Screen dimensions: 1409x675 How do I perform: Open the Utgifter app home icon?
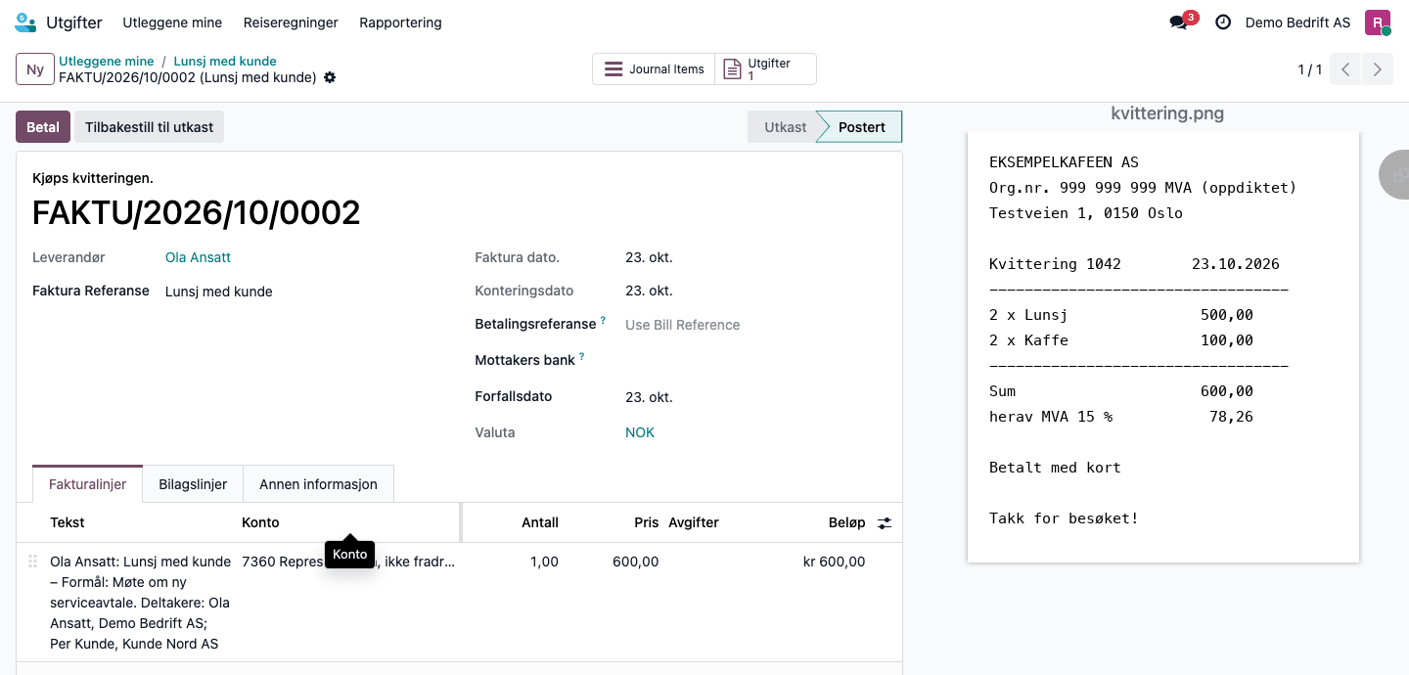(25, 22)
